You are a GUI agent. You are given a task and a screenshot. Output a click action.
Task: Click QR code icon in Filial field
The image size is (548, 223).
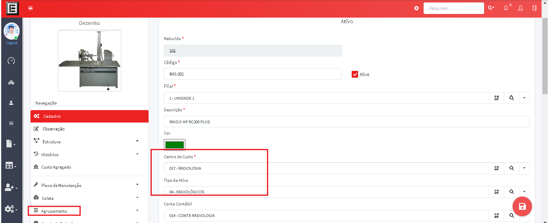(x=497, y=98)
